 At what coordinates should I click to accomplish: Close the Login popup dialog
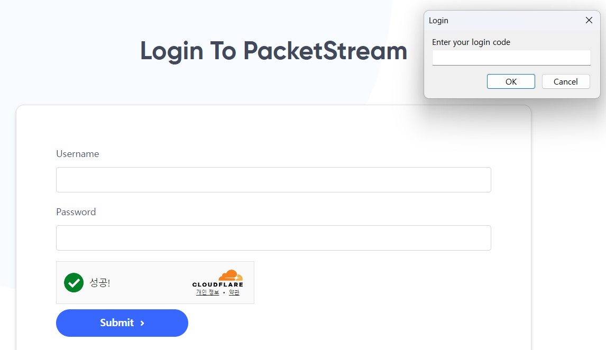pyautogui.click(x=589, y=20)
